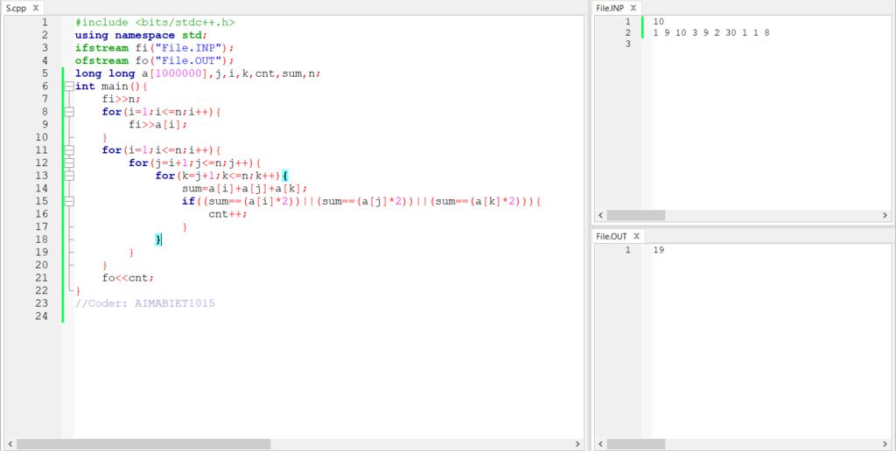Click the 'fi>>n;' statement
Screen dimensions: 896x451
[x=121, y=99]
